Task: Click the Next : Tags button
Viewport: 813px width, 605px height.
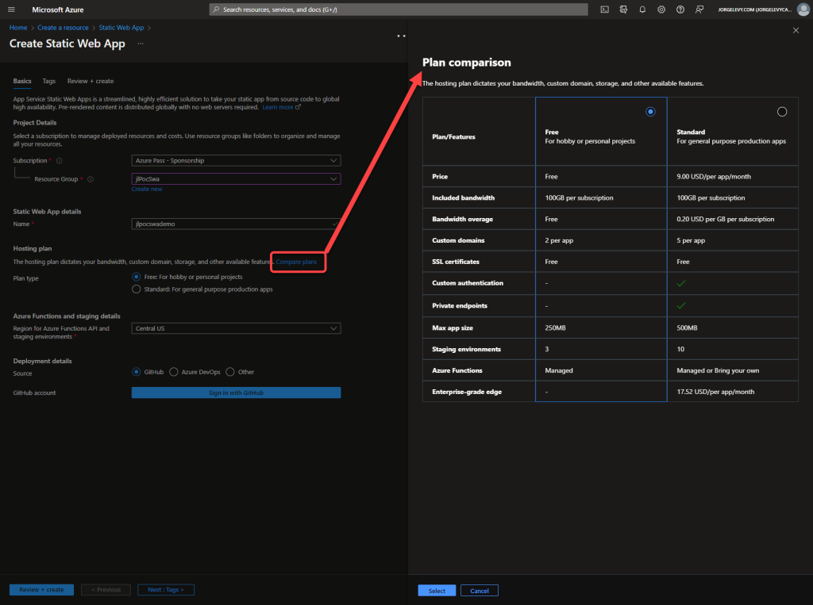Action: tap(165, 589)
